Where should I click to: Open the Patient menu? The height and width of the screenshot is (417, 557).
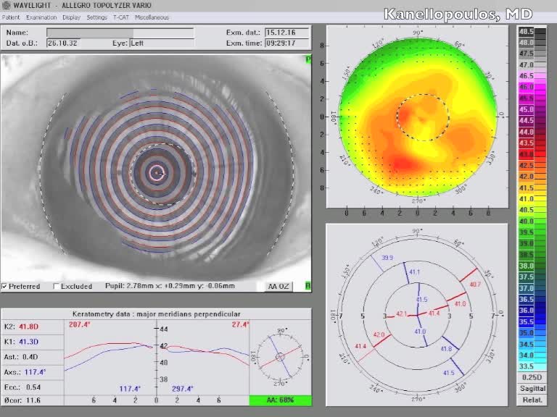(x=11, y=17)
